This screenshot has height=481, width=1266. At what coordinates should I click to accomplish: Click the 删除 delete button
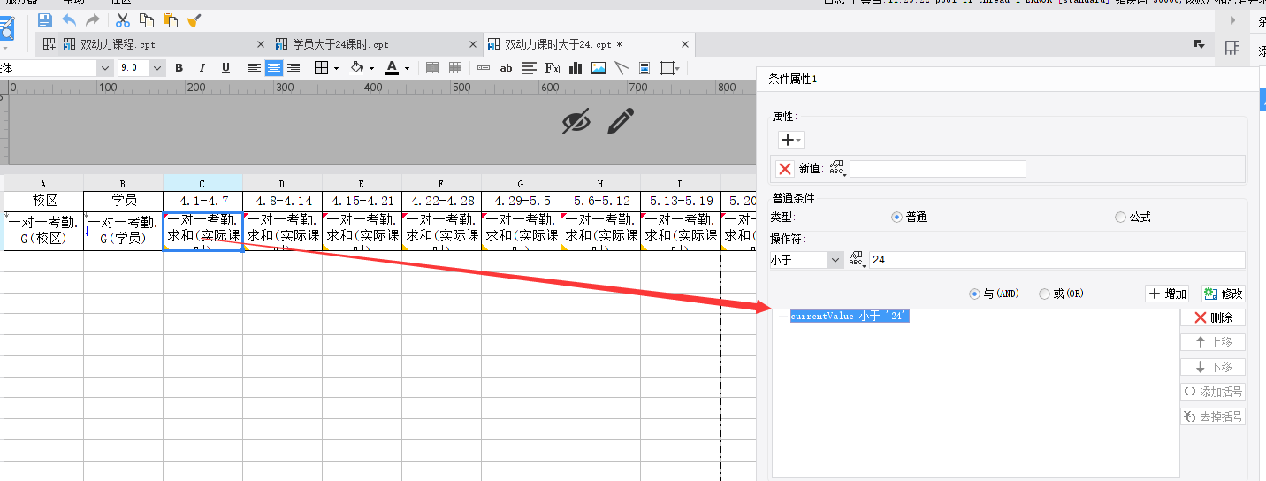pos(1213,317)
